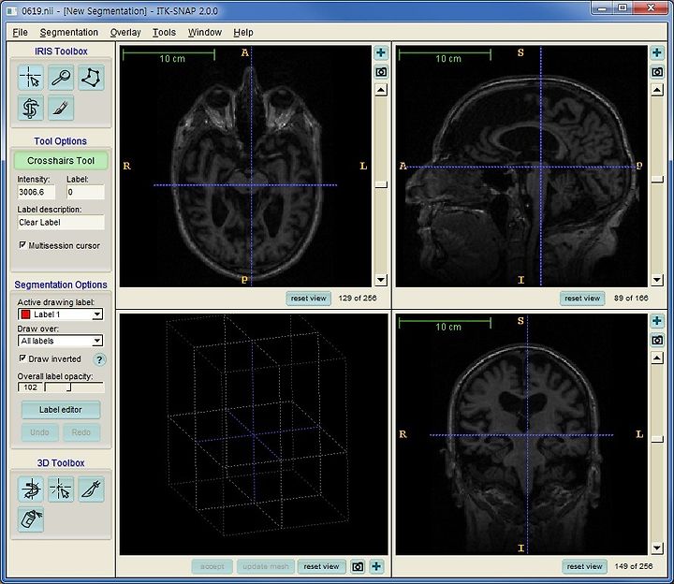Reset view of the sagittal slice
This screenshot has height=584, width=674.
point(582,299)
